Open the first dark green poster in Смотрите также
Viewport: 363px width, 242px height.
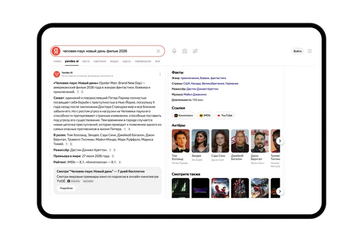[180, 188]
